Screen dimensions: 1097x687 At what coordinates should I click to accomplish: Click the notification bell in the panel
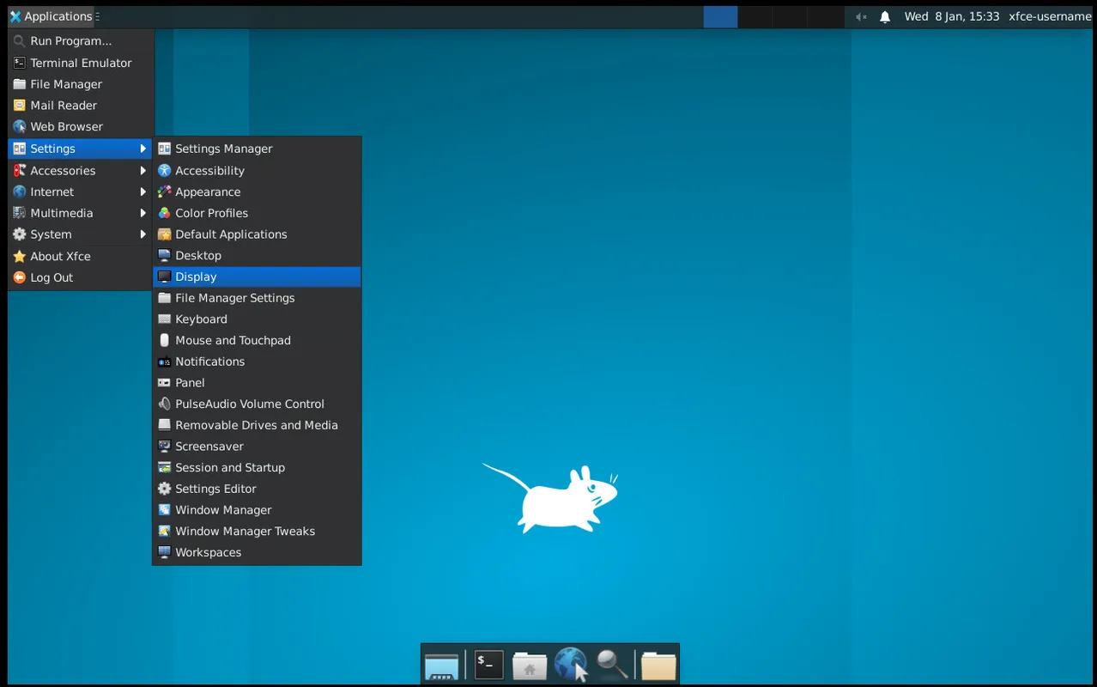tap(885, 16)
